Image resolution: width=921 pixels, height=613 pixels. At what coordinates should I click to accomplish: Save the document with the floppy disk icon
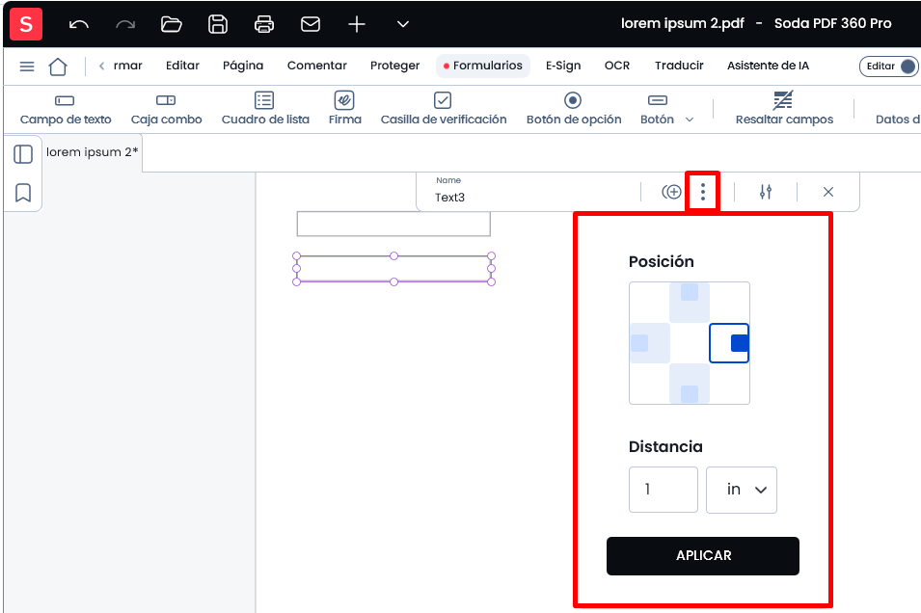click(x=218, y=24)
